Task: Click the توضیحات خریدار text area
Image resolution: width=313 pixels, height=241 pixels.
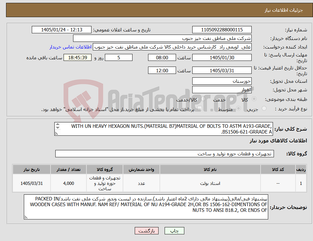Action: click(x=146, y=207)
